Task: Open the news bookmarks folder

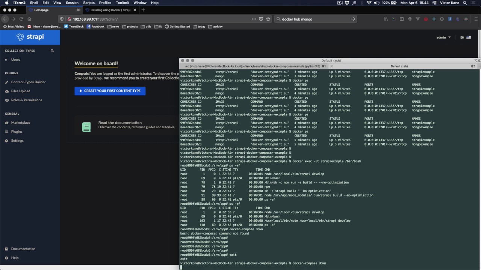Action: pos(113,27)
